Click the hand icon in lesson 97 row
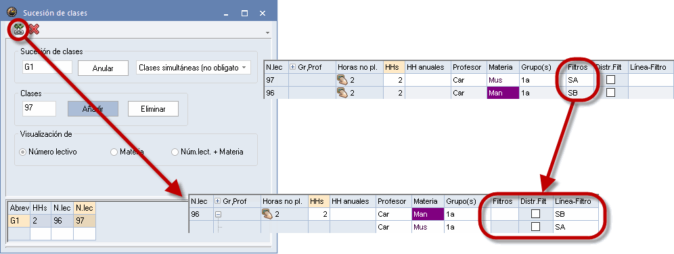 pyautogui.click(x=342, y=80)
